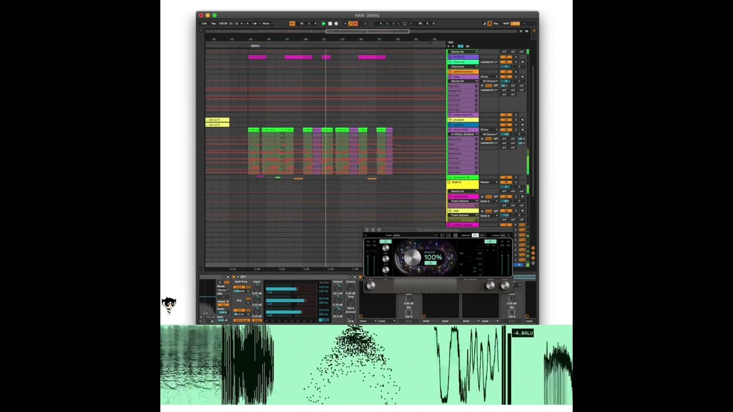Click the 4 / 4 time signature field

coord(245,23)
